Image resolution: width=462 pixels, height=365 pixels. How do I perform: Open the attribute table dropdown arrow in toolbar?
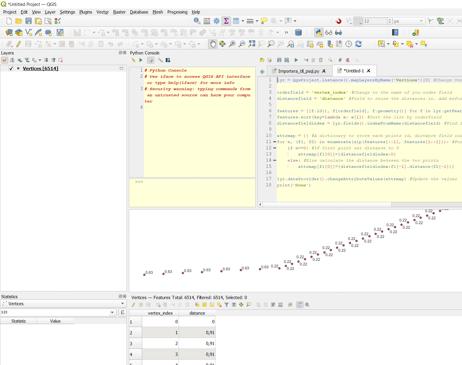[x=243, y=21]
